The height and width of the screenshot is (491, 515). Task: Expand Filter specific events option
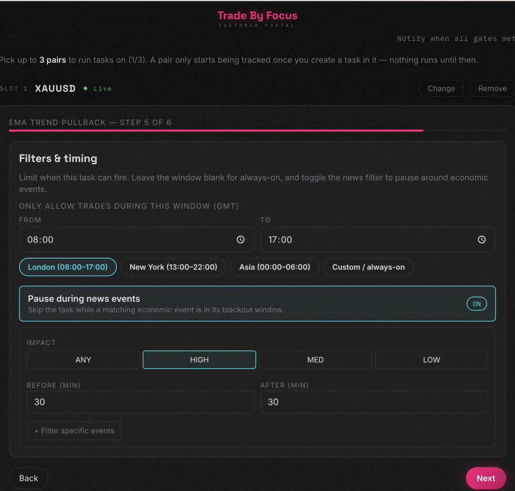tap(74, 430)
